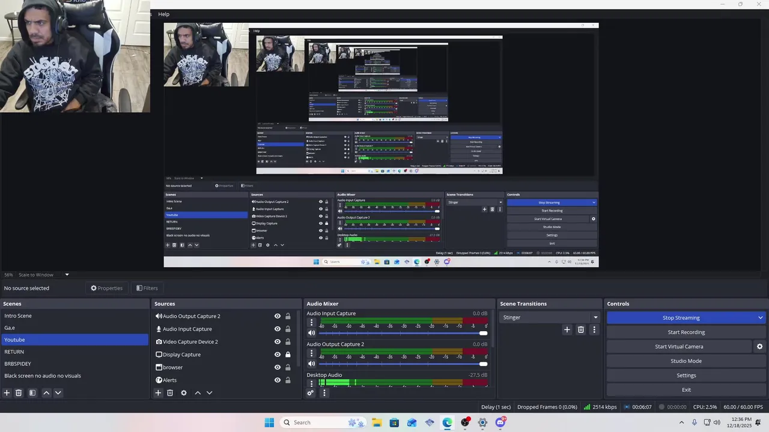Unlock the Display Capture source
Screen dimensions: 769x432
coord(288,355)
